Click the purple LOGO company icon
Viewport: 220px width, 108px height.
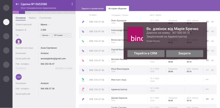tap(19, 77)
